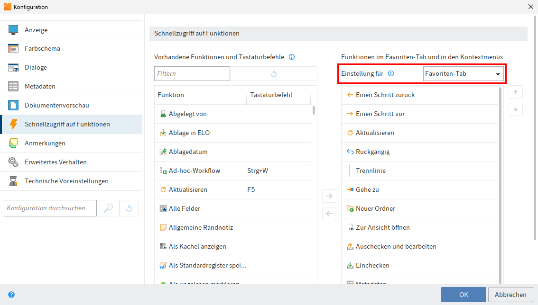Open the Favoriten-Tab dropdown
538x305 pixels.
coord(463,74)
